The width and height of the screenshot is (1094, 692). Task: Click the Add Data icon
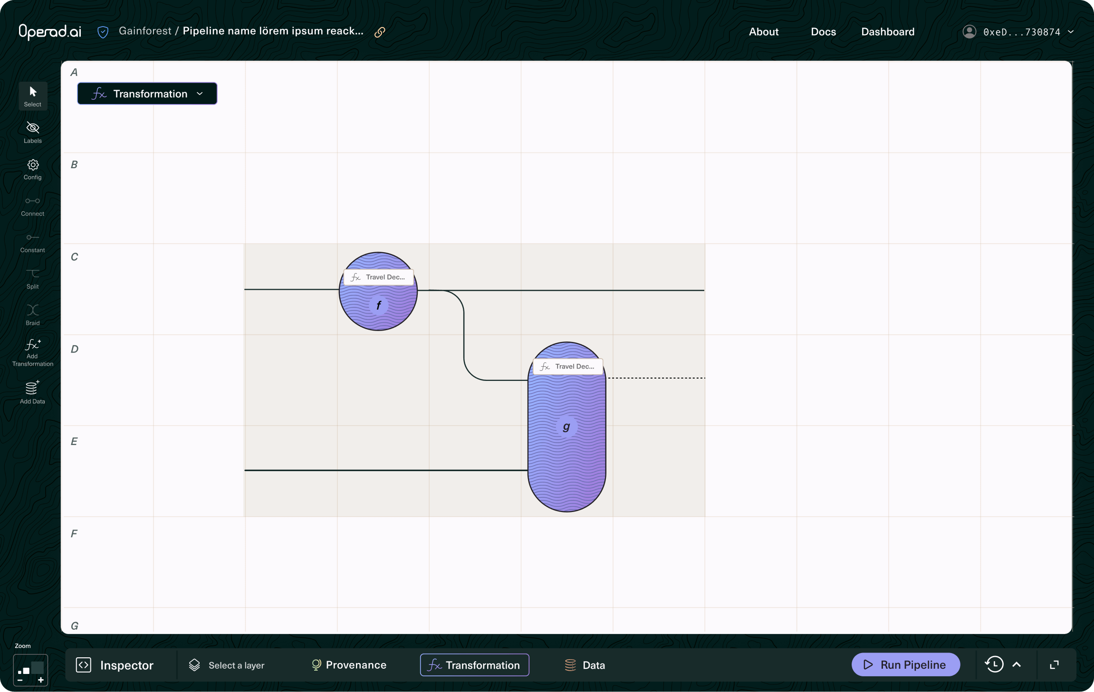coord(33,388)
